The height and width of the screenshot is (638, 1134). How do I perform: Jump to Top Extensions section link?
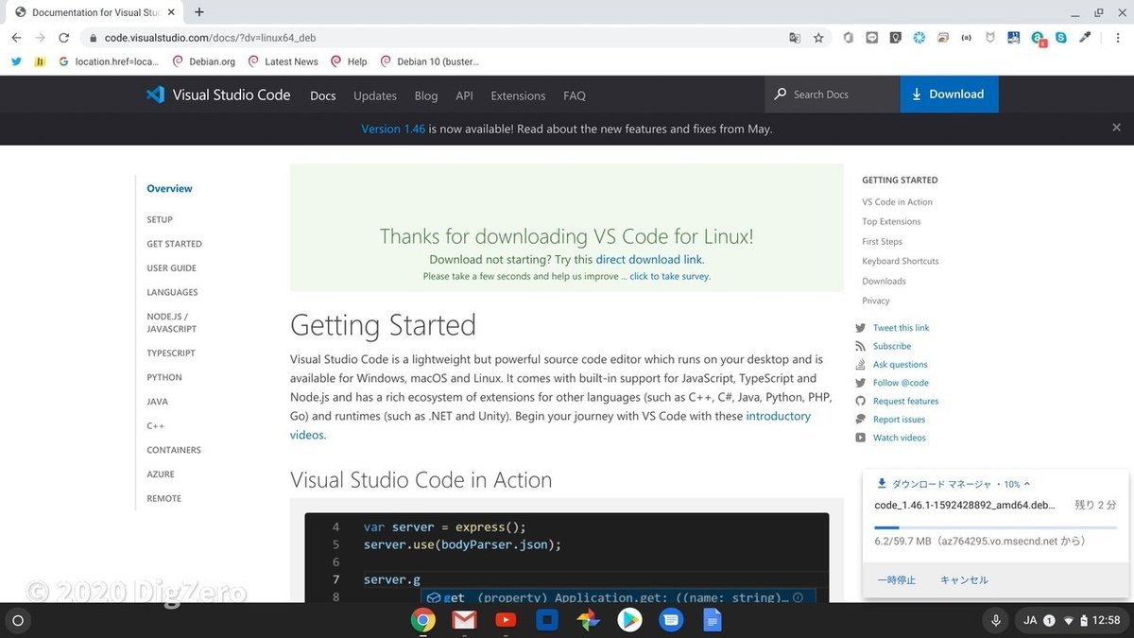pyautogui.click(x=891, y=222)
